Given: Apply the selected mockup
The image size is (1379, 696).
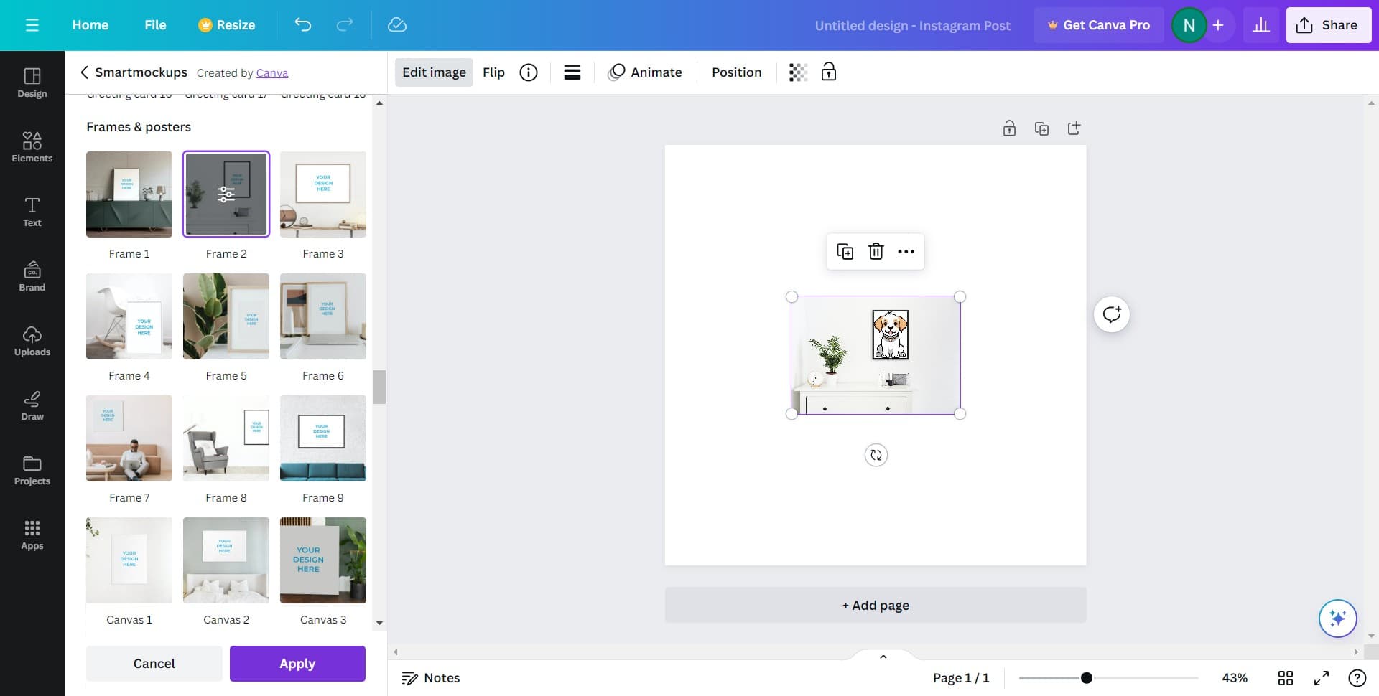Looking at the screenshot, I should [297, 664].
